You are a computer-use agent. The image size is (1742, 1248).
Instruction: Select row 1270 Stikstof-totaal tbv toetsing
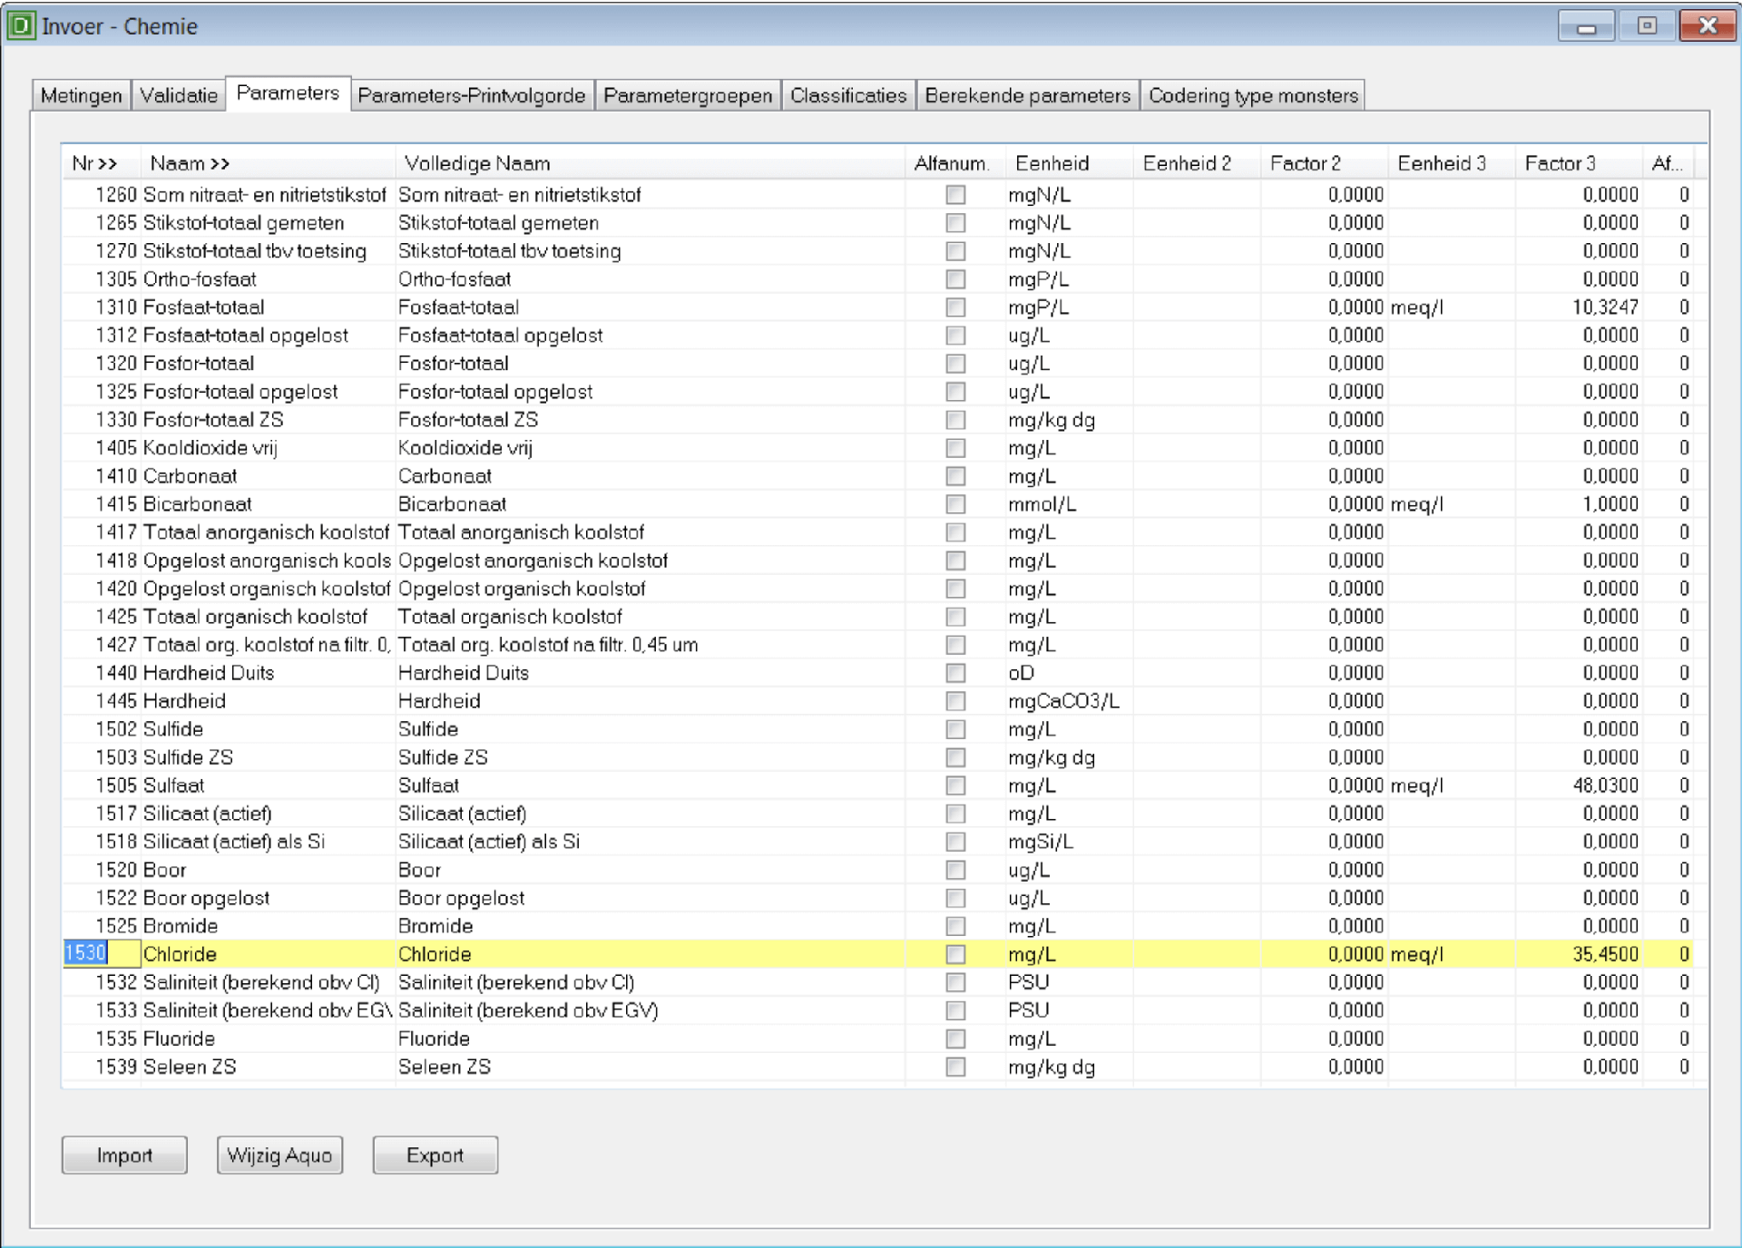pyautogui.click(x=877, y=250)
